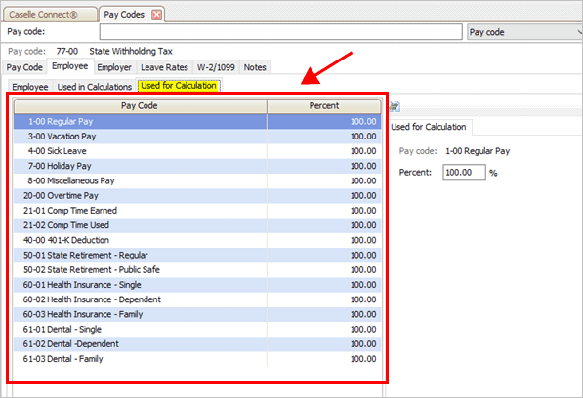583x398 pixels.
Task: Switch to Used in Calculations subtab
Action: click(x=95, y=87)
